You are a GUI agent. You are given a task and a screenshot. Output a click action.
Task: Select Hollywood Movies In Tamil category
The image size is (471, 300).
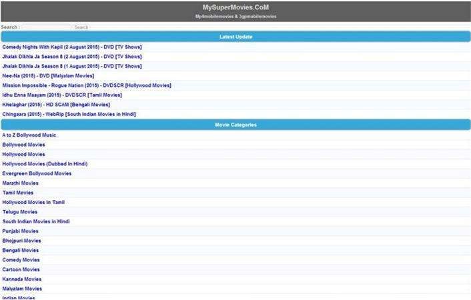(x=33, y=203)
